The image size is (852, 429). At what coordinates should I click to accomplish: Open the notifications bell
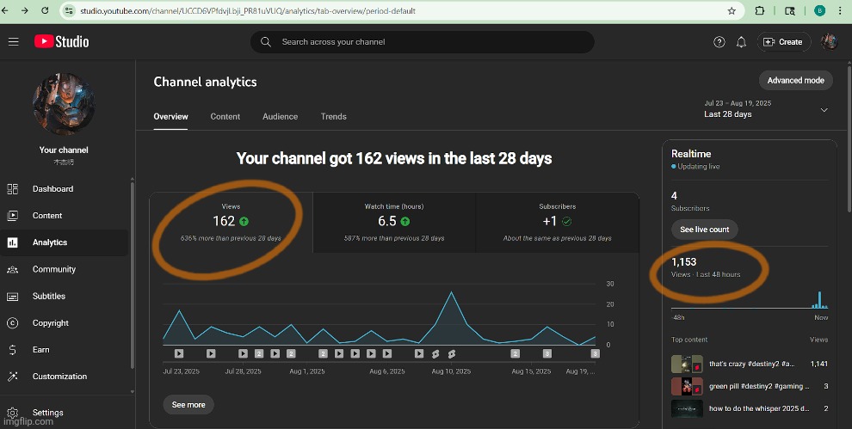tap(741, 42)
